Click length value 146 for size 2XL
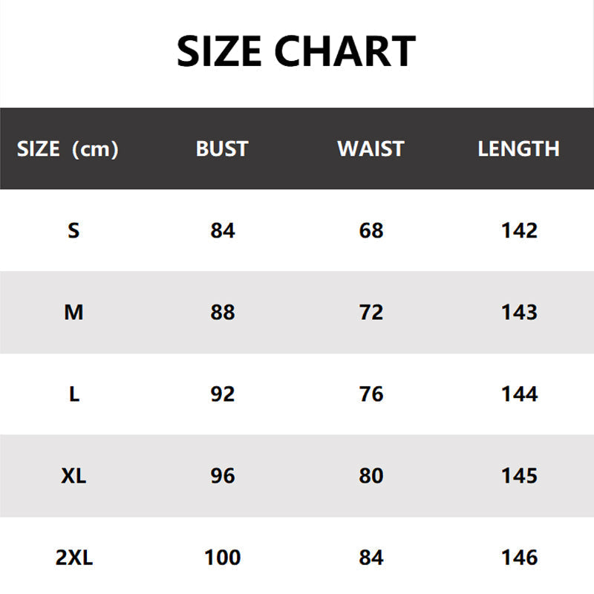The width and height of the screenshot is (594, 594). 519,557
